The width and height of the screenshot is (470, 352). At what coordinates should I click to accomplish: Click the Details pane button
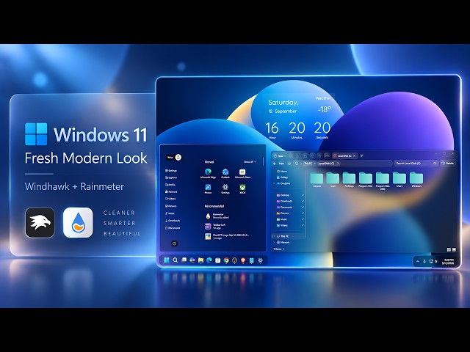[448, 164]
